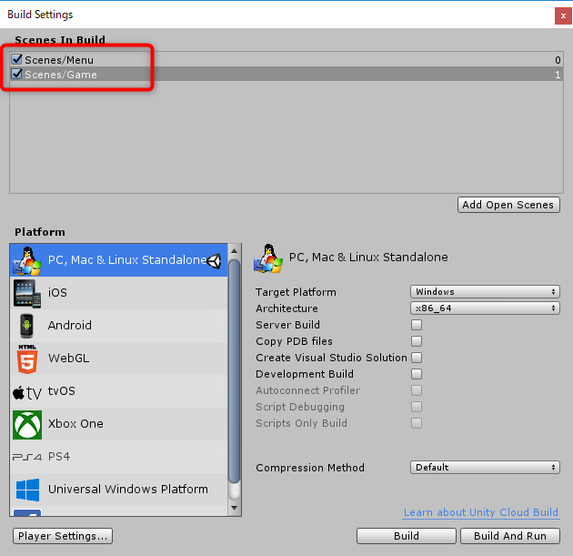Click the Xbox One logo icon
The width and height of the screenshot is (573, 556).
(x=27, y=424)
